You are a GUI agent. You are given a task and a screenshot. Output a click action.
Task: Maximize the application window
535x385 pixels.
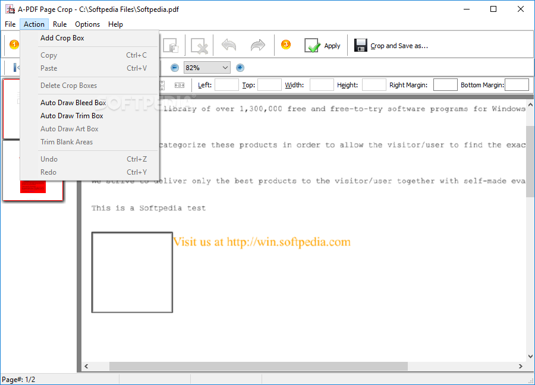[493, 9]
